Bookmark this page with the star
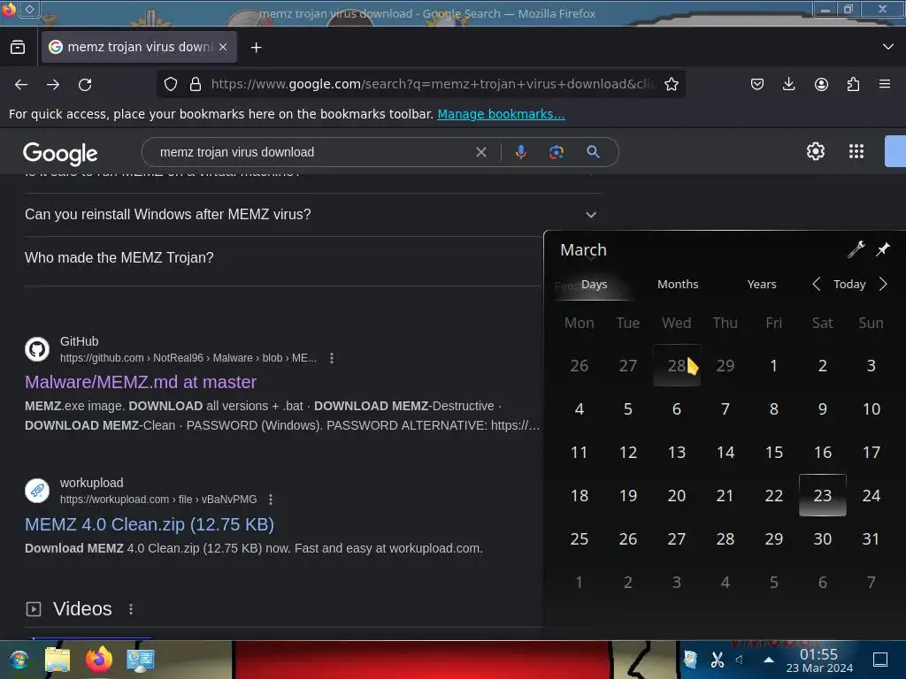This screenshot has height=679, width=906. pos(671,84)
